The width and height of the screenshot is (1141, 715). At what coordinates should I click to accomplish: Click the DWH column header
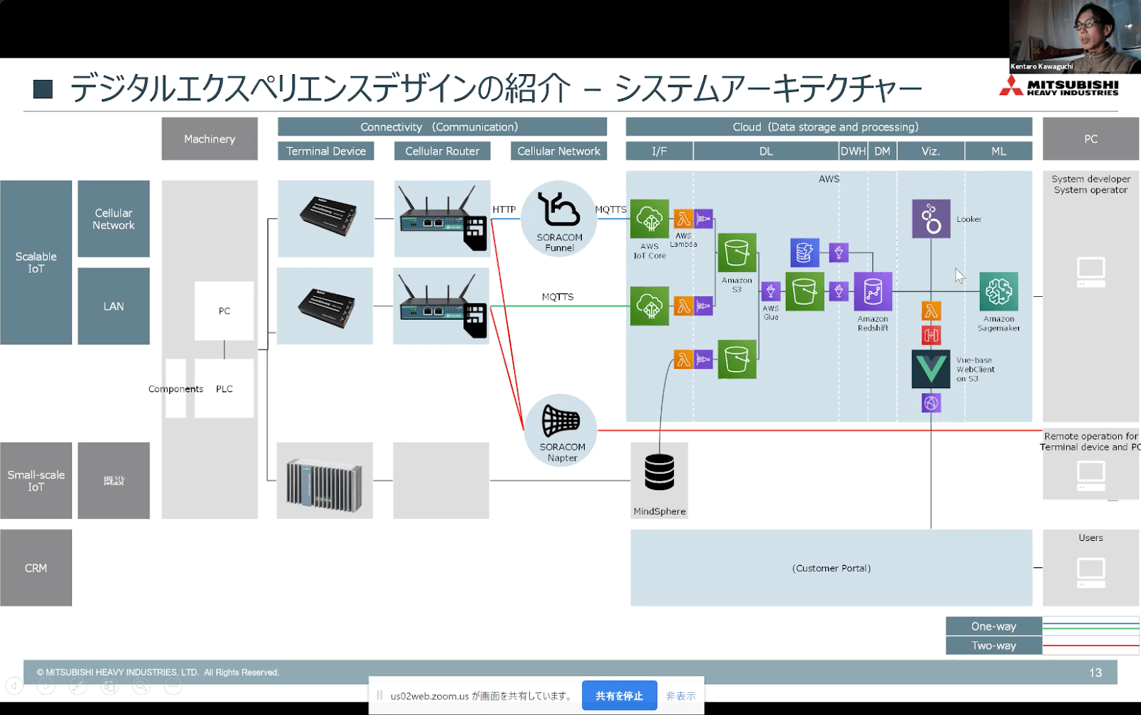(853, 151)
